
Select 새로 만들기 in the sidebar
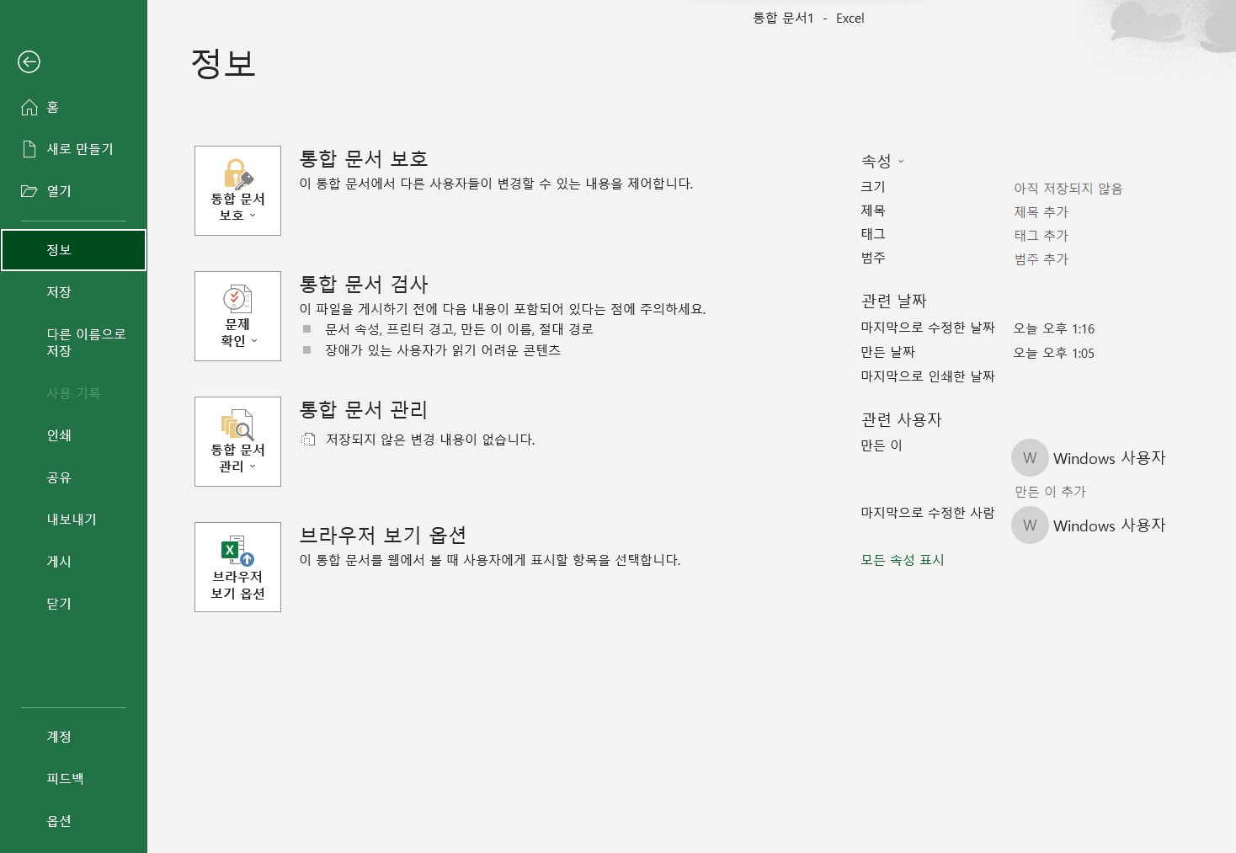pos(73,149)
